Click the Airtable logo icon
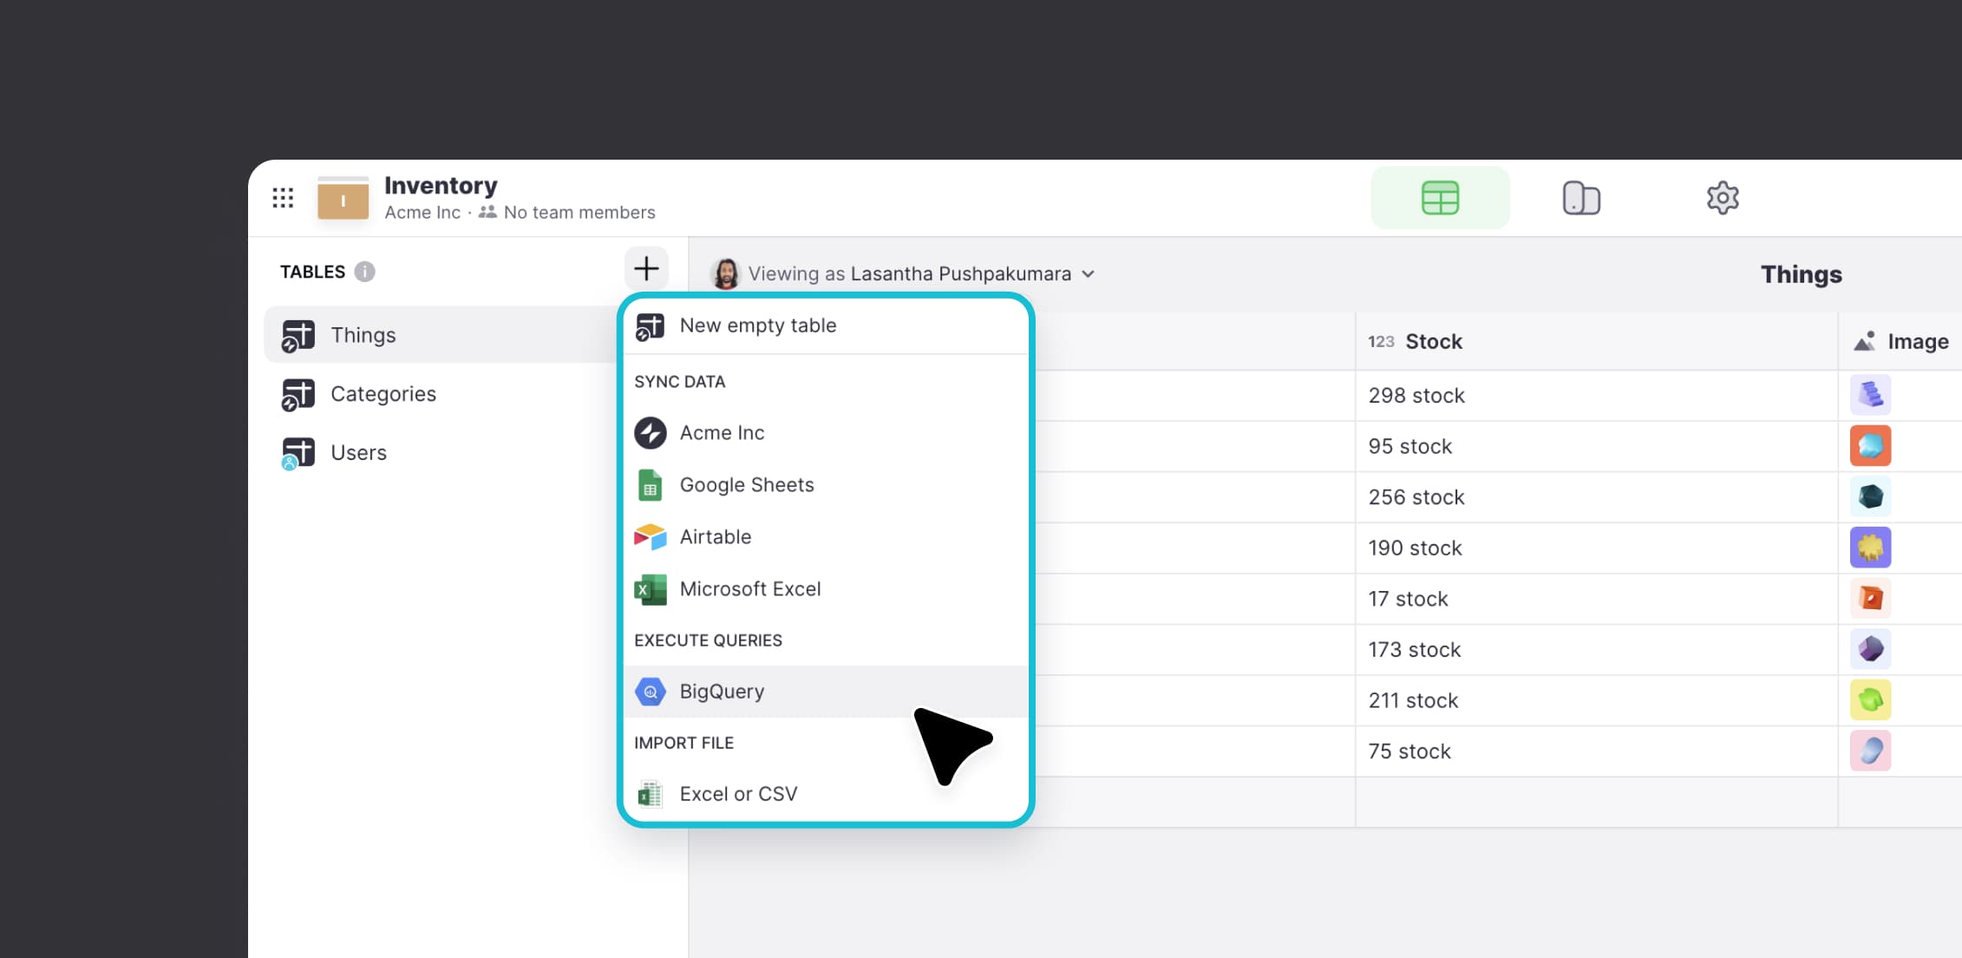 (x=651, y=537)
